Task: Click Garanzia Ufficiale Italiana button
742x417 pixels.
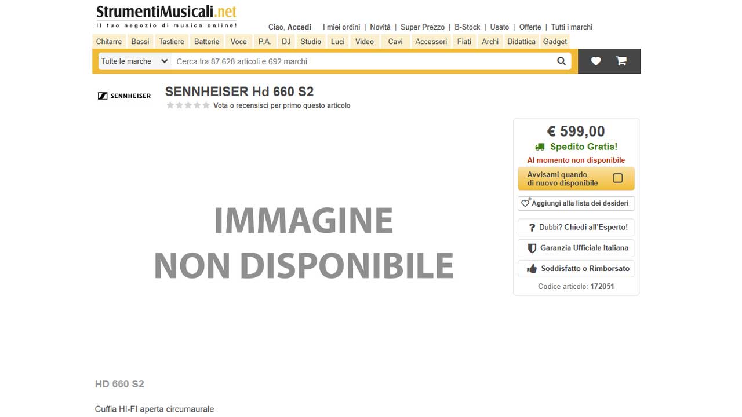Action: point(576,248)
